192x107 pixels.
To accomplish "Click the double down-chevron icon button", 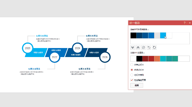I will point(132,47).
